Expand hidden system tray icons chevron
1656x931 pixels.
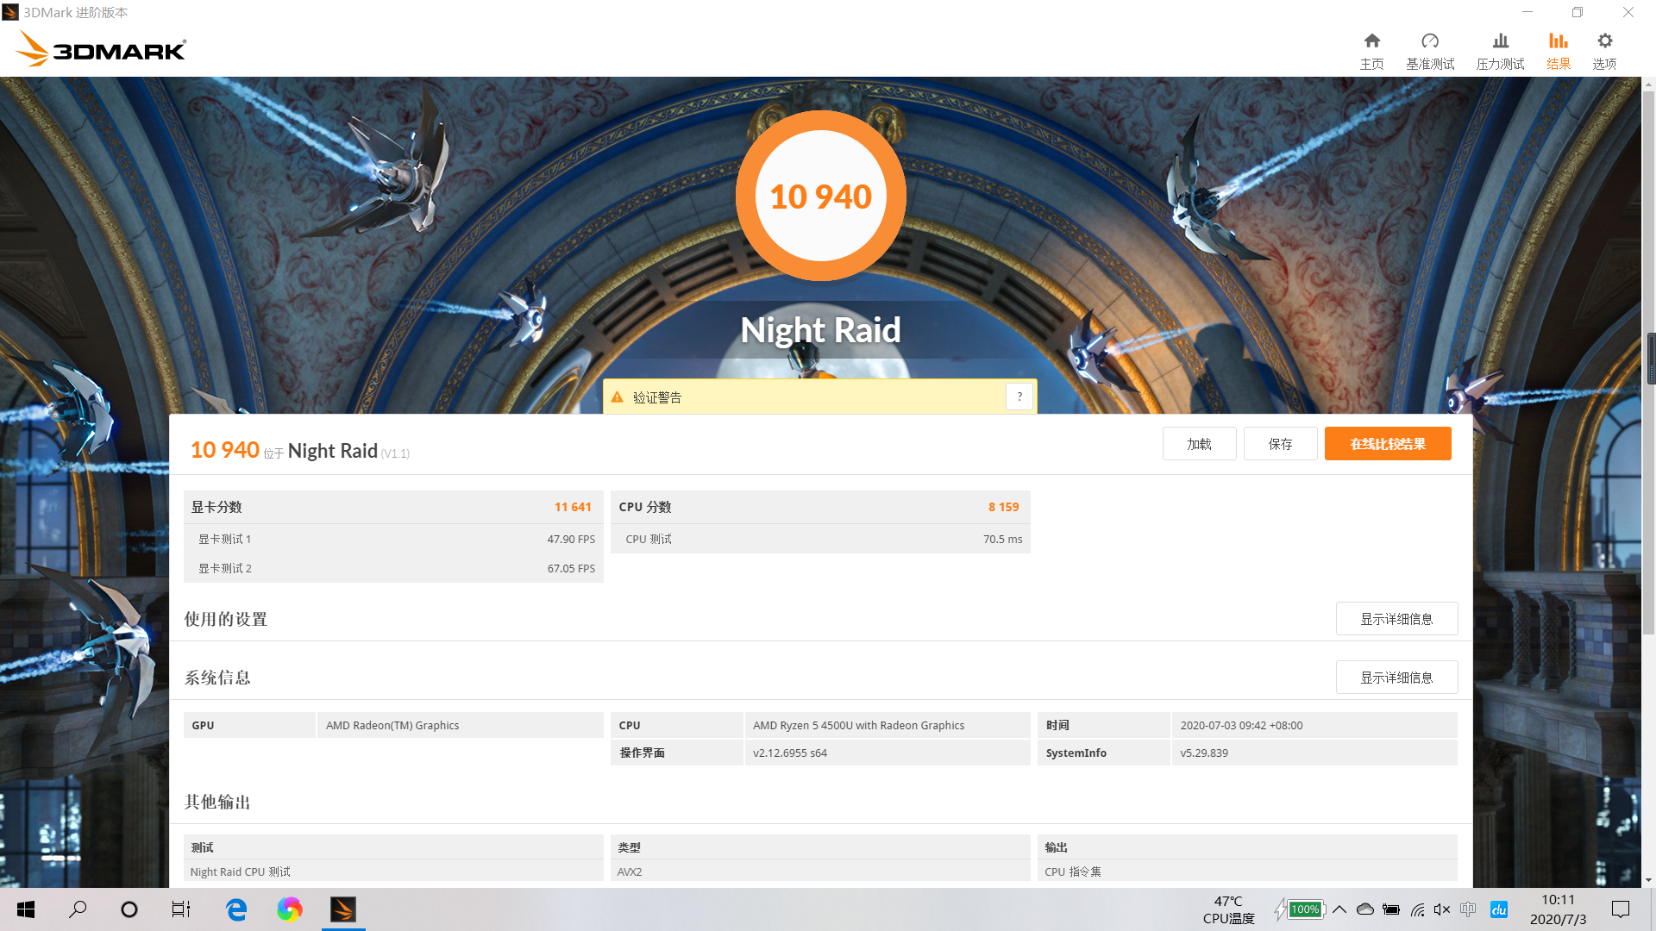coord(1339,909)
